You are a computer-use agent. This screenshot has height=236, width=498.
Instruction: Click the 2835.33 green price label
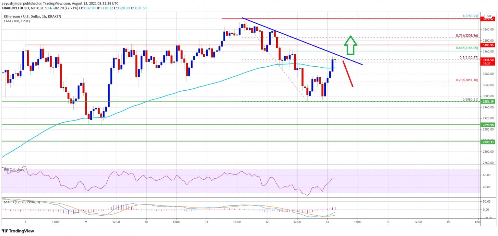point(488,142)
